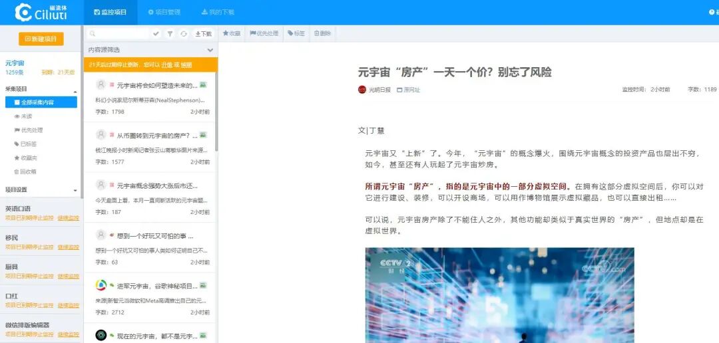This screenshot has height=343, width=719.
Task: Open the 原网址 original link
Action: tap(409, 90)
